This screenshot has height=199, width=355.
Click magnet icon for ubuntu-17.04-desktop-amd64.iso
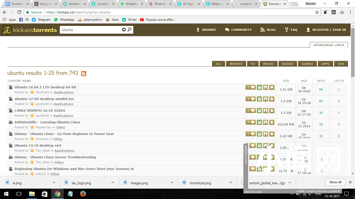pos(266,99)
